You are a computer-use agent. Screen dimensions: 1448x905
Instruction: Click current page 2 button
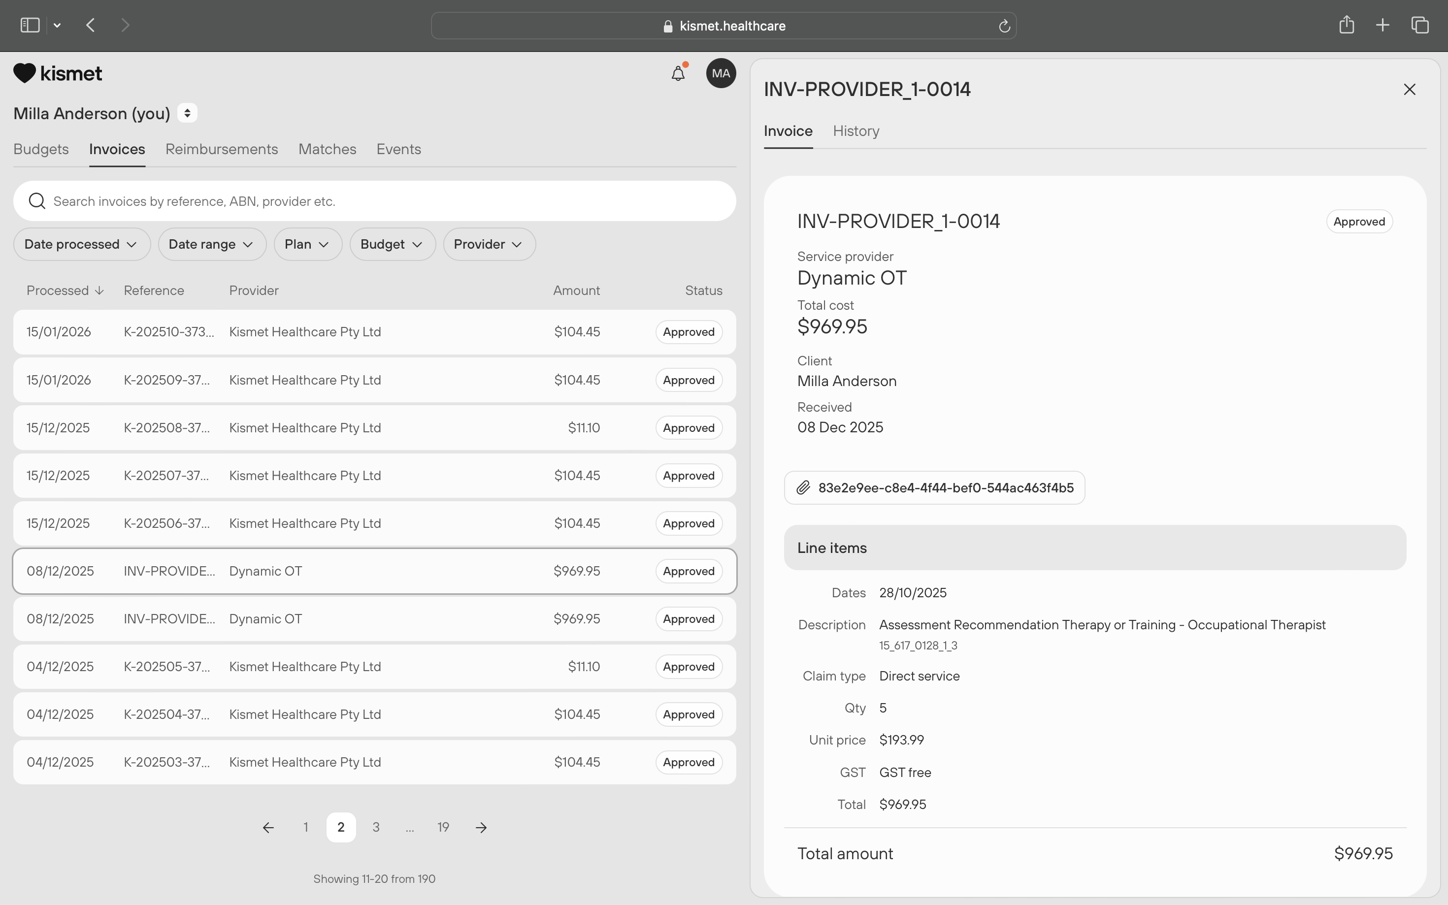[341, 827]
